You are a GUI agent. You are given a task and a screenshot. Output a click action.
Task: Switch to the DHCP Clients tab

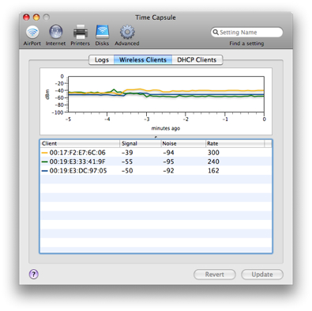197,60
